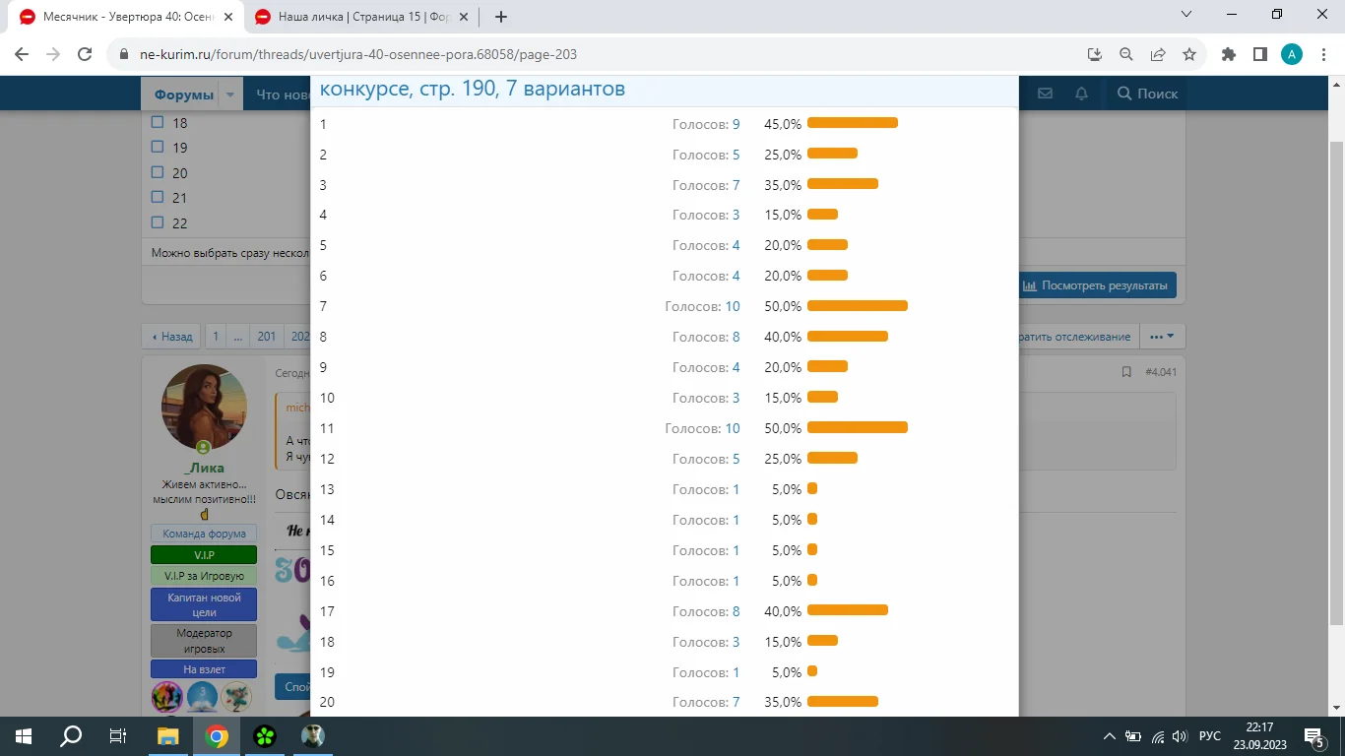
Task: Open forum search Поиск
Action: tap(1147, 94)
